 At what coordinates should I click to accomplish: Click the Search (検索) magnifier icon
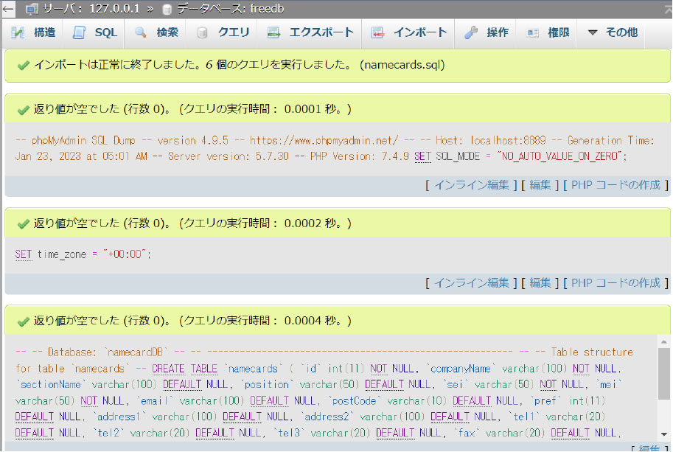click(x=140, y=32)
